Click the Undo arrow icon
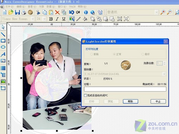 72,12
